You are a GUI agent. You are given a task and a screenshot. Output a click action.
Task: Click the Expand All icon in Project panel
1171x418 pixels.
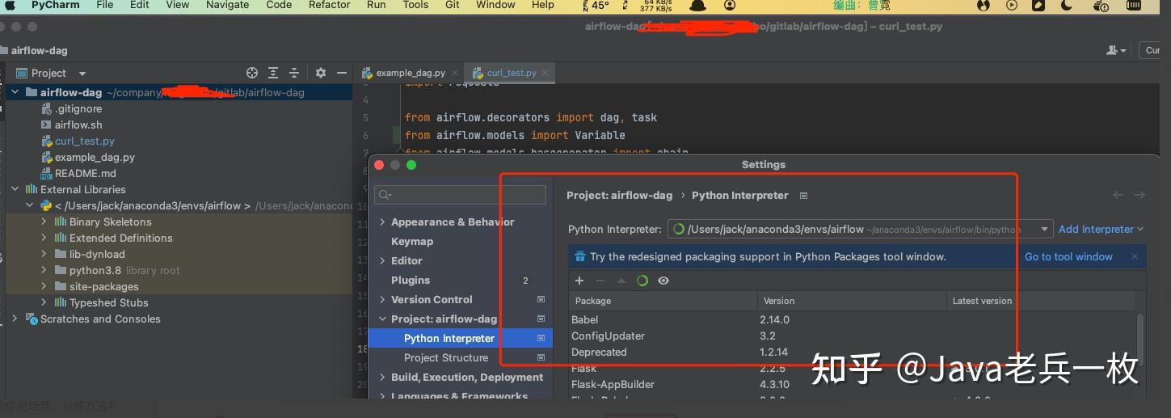273,73
